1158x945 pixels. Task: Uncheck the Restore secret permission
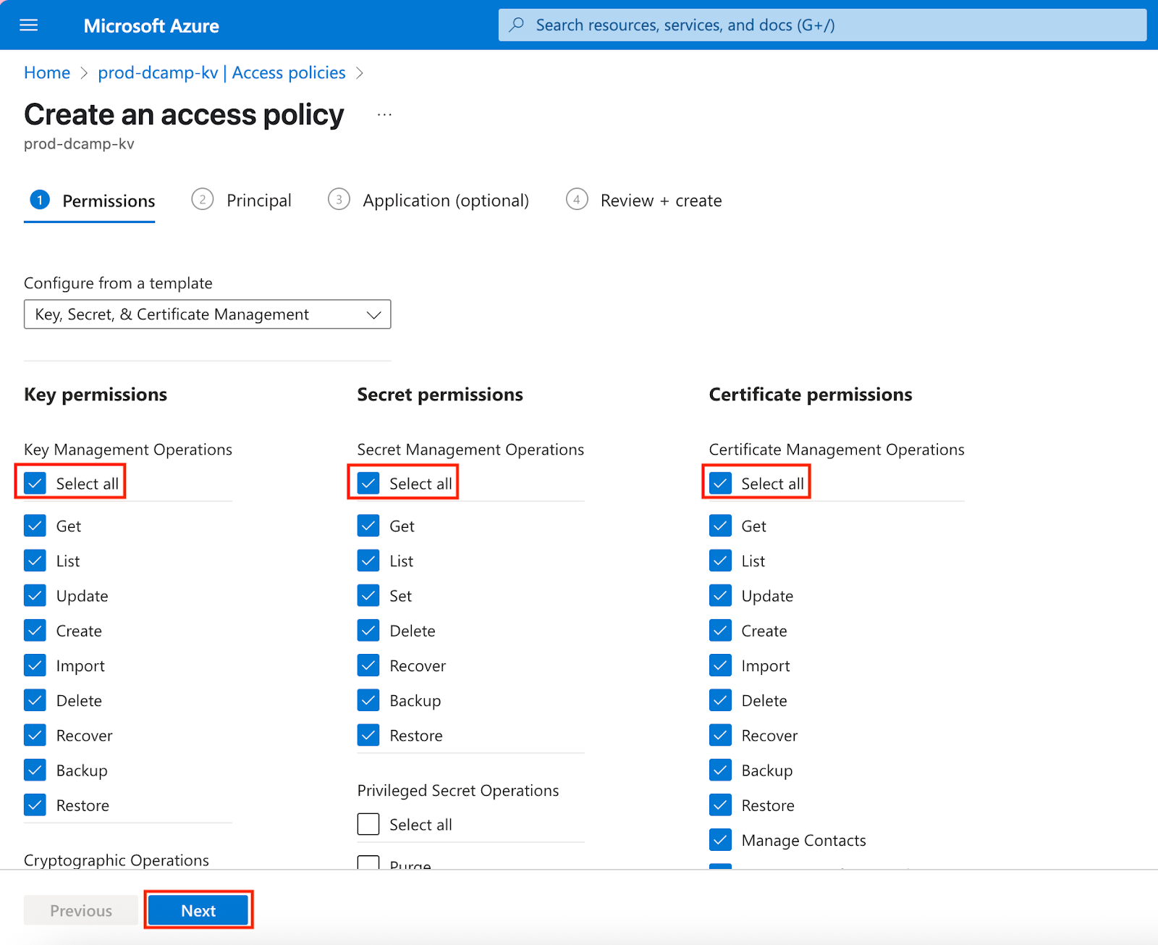coord(368,735)
